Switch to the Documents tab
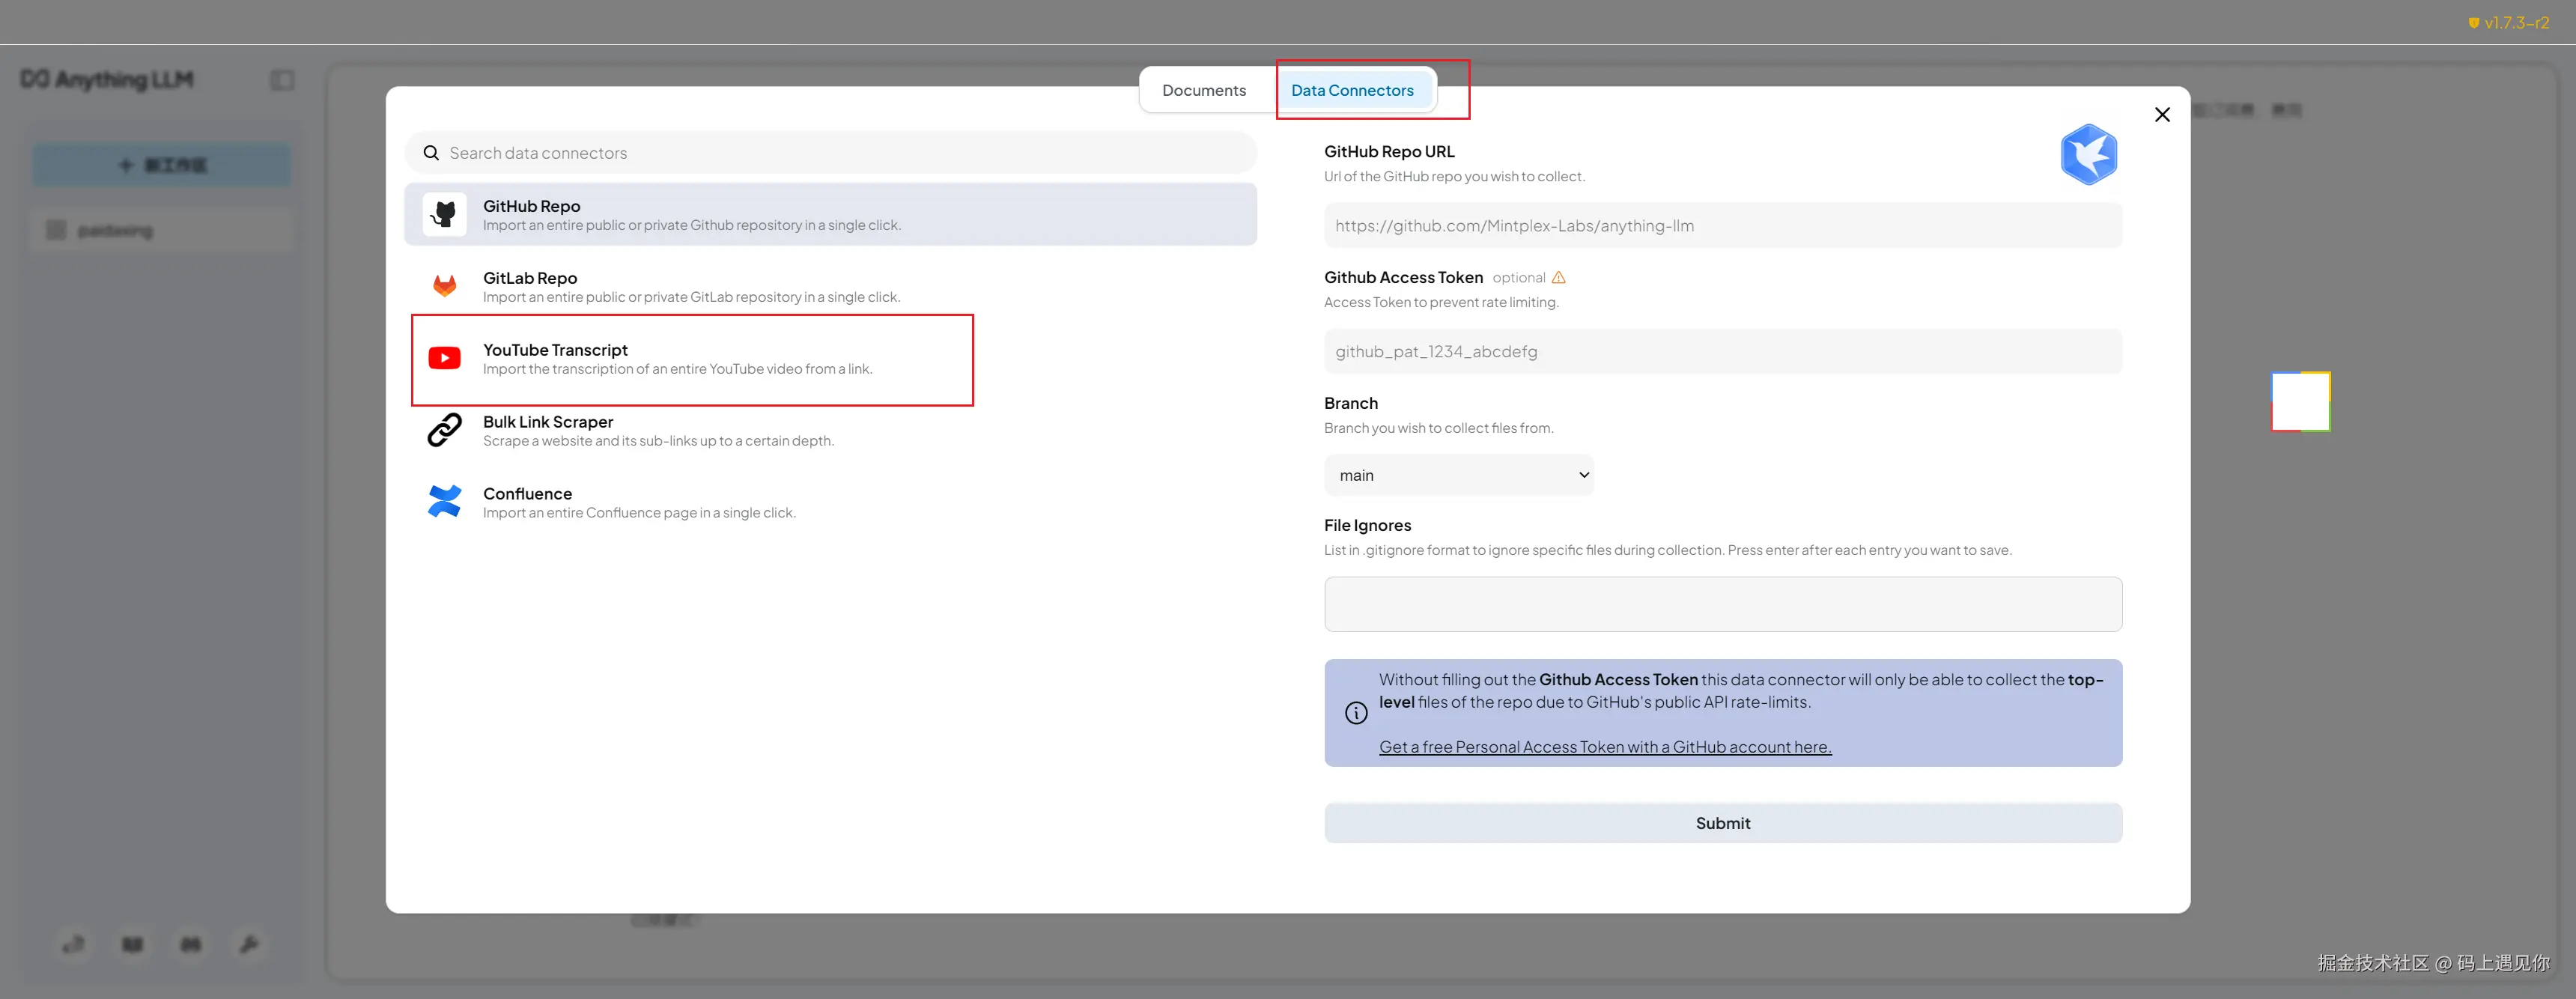Image resolution: width=2576 pixels, height=999 pixels. tap(1204, 90)
